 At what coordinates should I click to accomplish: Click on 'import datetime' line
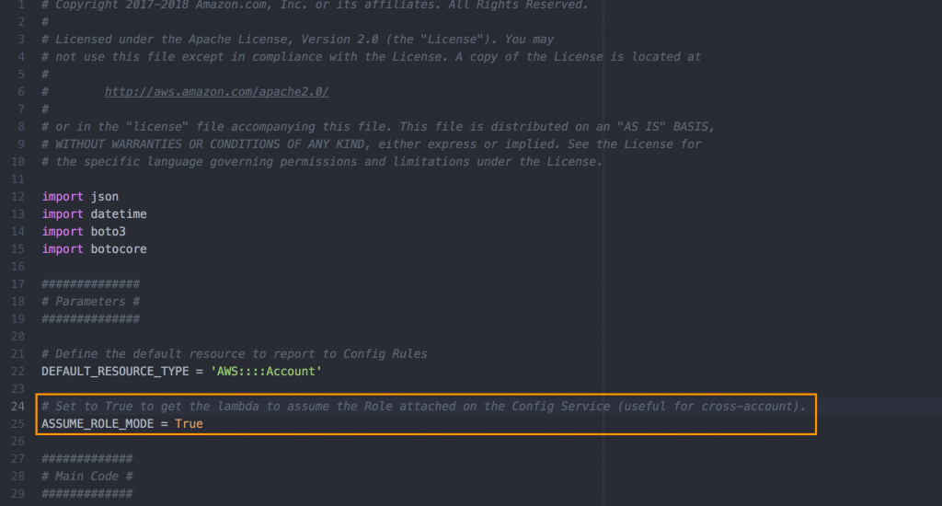point(95,214)
